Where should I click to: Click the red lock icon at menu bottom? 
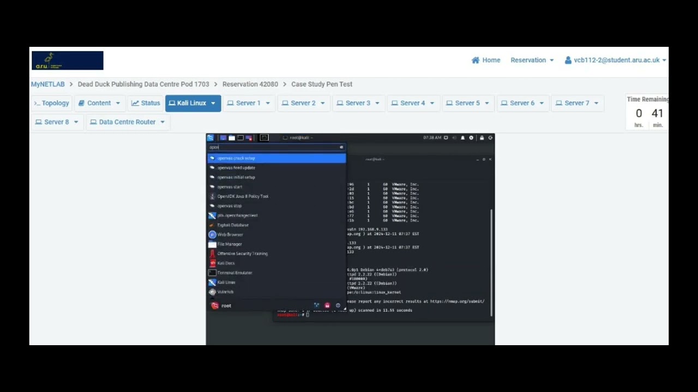click(x=327, y=305)
